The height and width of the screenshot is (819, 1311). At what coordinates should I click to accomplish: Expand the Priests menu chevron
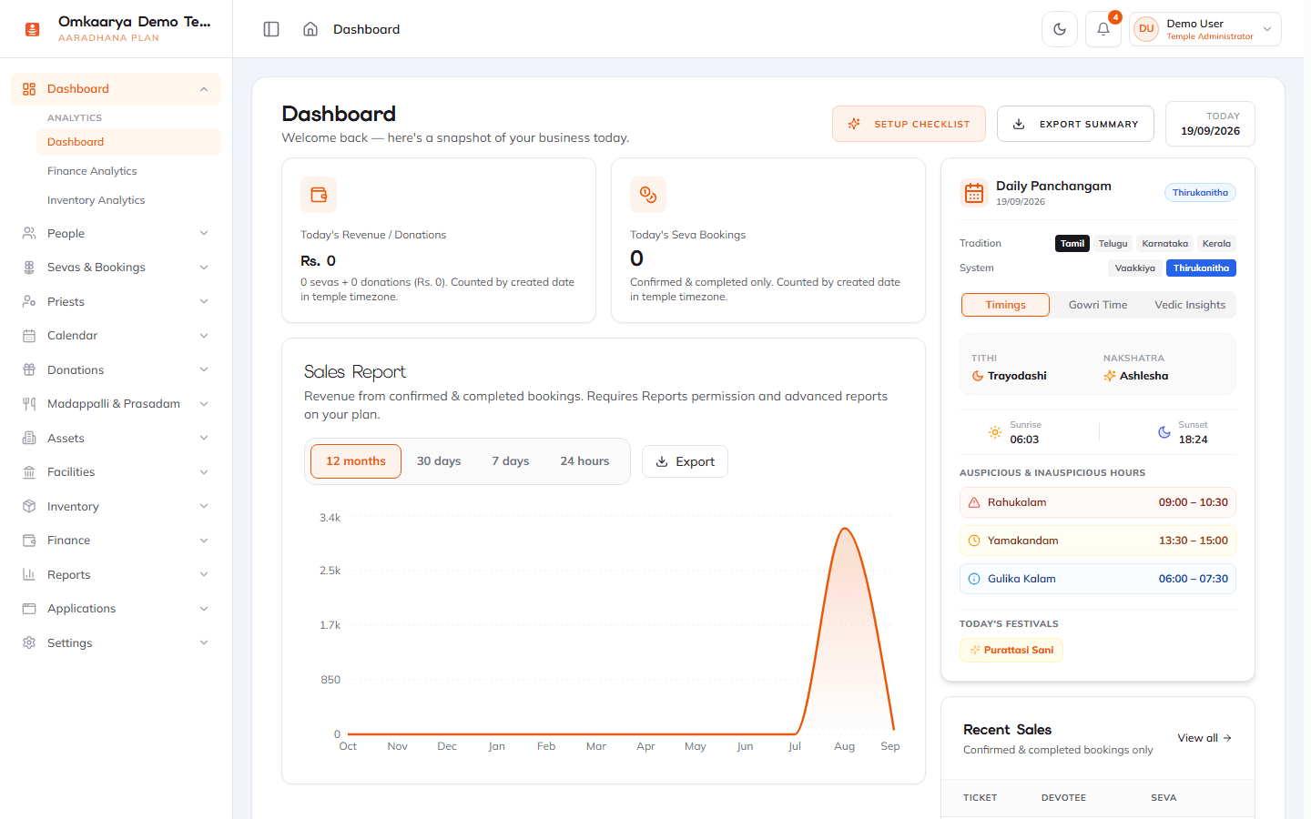pyautogui.click(x=204, y=301)
